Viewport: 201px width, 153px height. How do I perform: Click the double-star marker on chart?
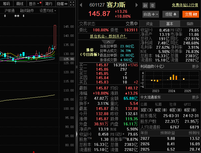click(x=17, y=16)
